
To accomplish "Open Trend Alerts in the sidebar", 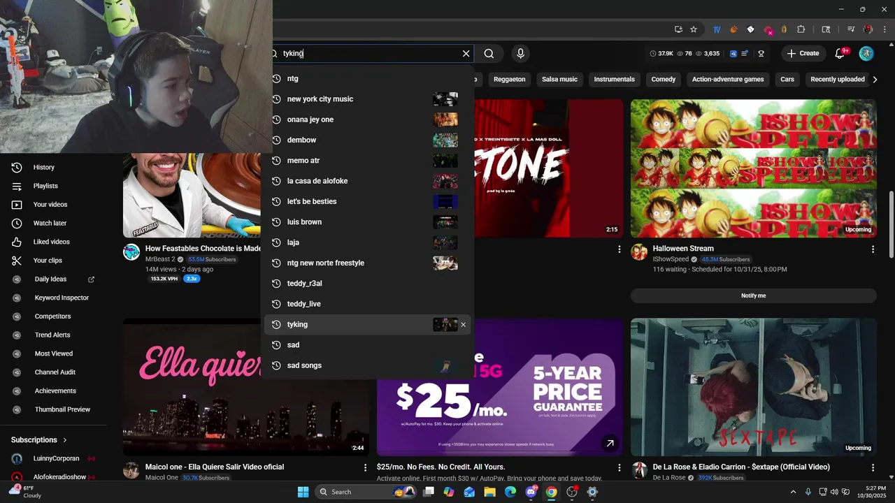I will [53, 335].
